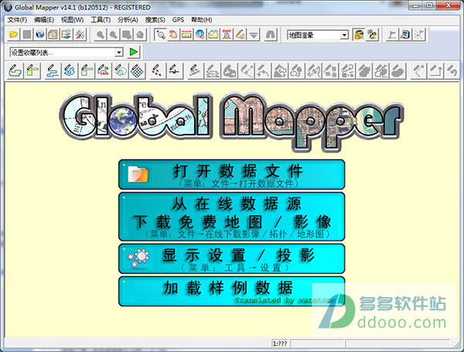Open the 视图(W) menu
This screenshot has width=464, height=352.
point(72,20)
